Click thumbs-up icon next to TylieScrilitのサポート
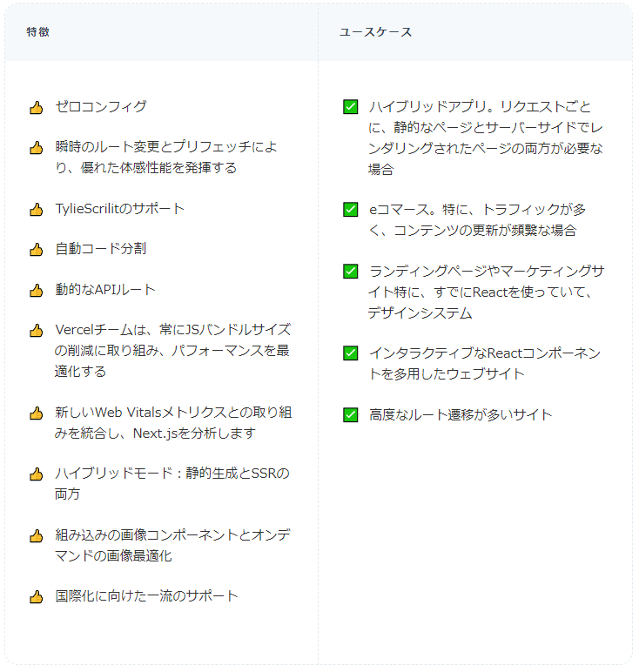 (x=37, y=210)
